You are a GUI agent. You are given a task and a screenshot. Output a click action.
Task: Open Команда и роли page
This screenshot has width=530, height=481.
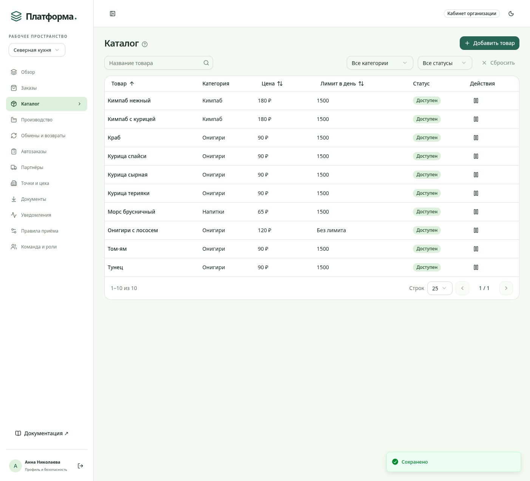(x=46, y=247)
